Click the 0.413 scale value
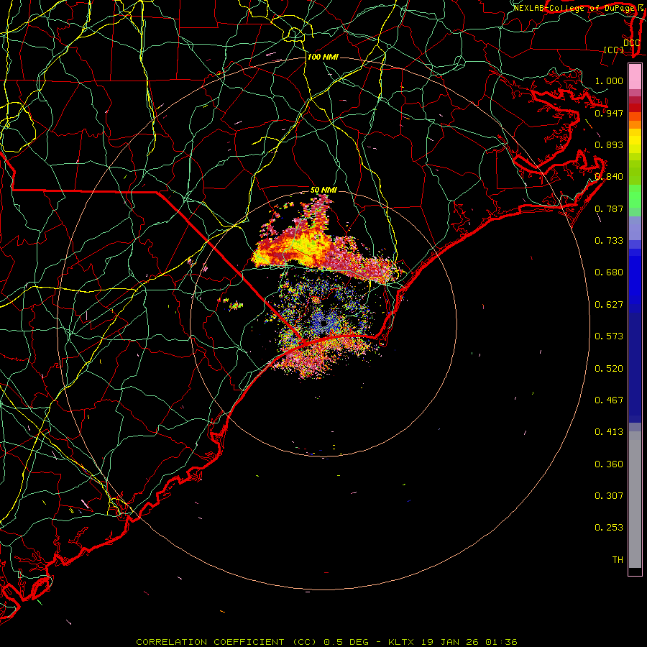 coord(609,432)
